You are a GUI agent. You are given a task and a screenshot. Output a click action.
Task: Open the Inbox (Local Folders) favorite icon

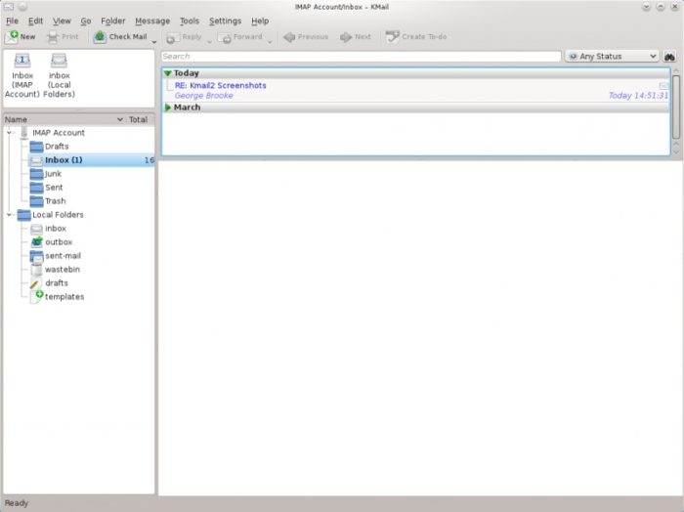59,62
